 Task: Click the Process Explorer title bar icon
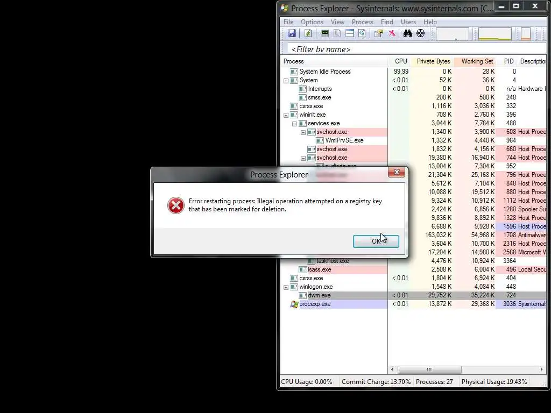coord(284,8)
